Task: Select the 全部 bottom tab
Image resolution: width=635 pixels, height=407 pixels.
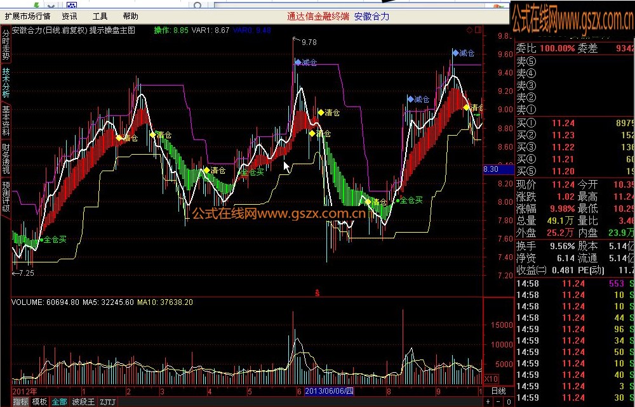Action: (x=59, y=402)
